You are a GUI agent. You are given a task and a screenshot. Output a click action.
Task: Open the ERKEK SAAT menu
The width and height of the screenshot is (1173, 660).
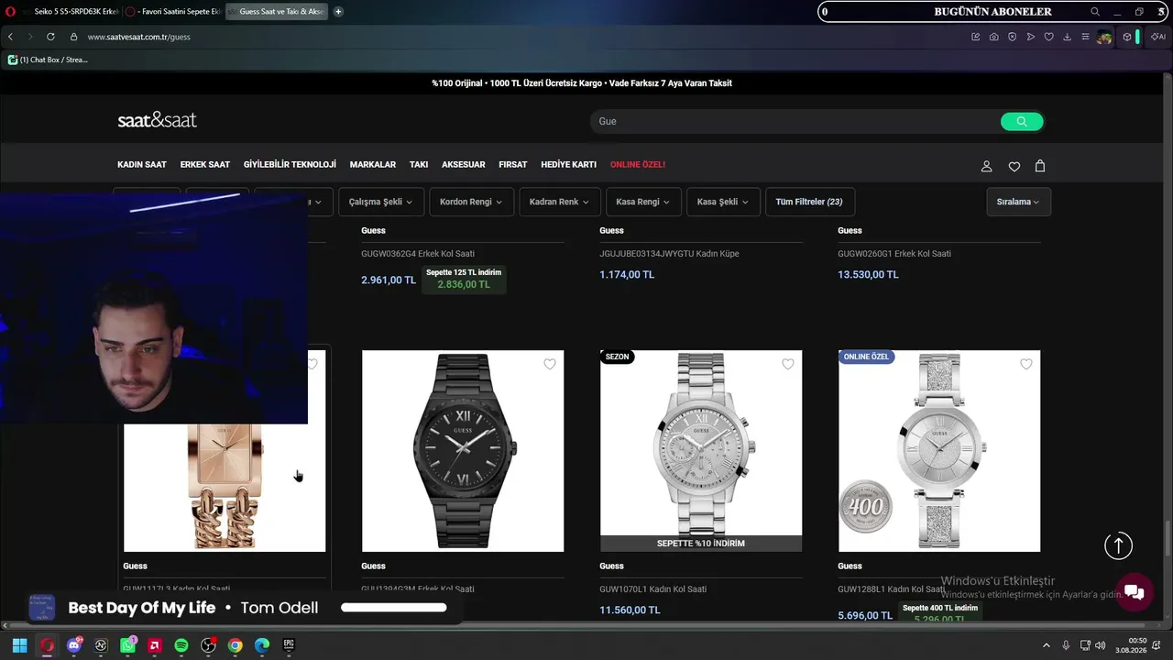[205, 165]
